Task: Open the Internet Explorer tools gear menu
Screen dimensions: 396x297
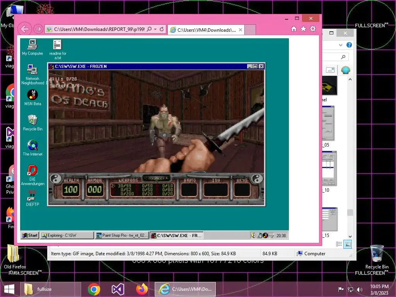Action: pyautogui.click(x=312, y=29)
